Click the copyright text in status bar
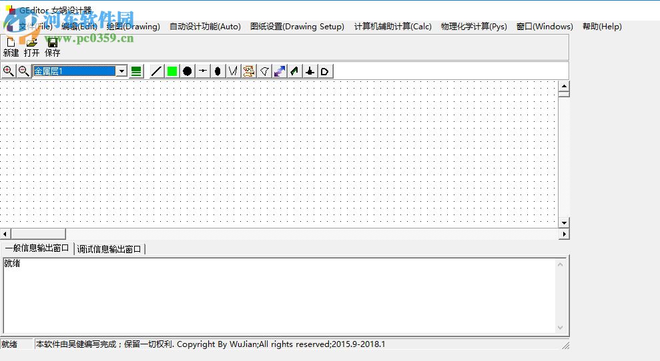Image resolution: width=660 pixels, height=361 pixels. (210, 344)
